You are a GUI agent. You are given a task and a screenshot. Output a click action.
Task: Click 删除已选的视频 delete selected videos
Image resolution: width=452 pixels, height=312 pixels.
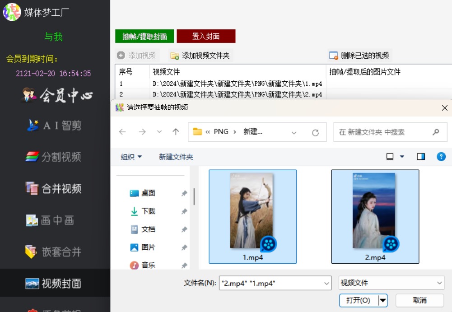[359, 55]
